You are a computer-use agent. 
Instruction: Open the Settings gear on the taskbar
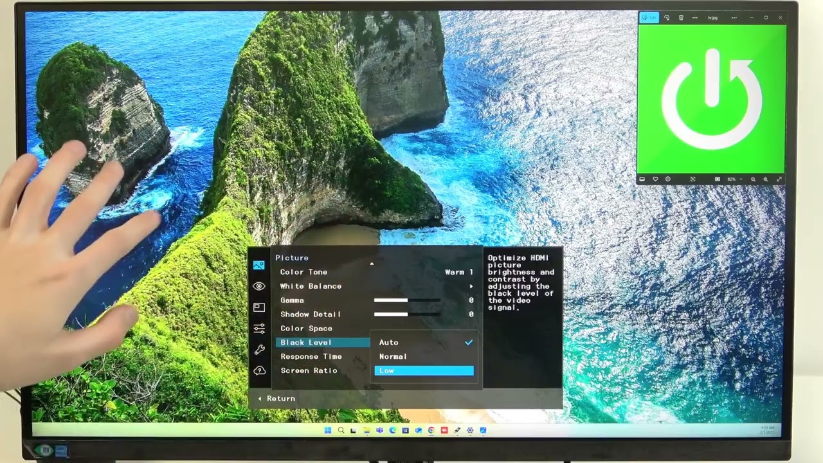pyautogui.click(x=470, y=430)
